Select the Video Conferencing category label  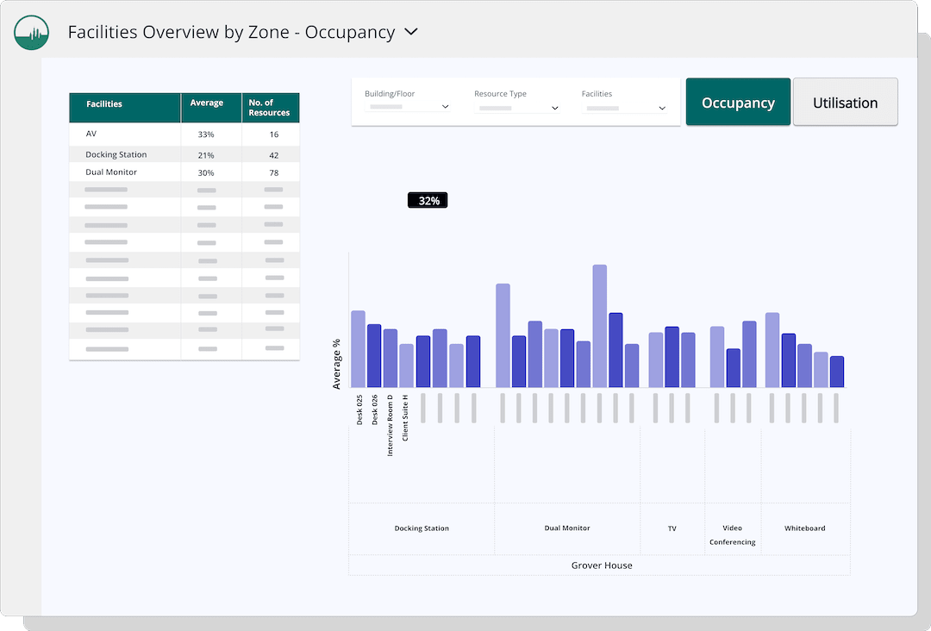[x=732, y=534]
